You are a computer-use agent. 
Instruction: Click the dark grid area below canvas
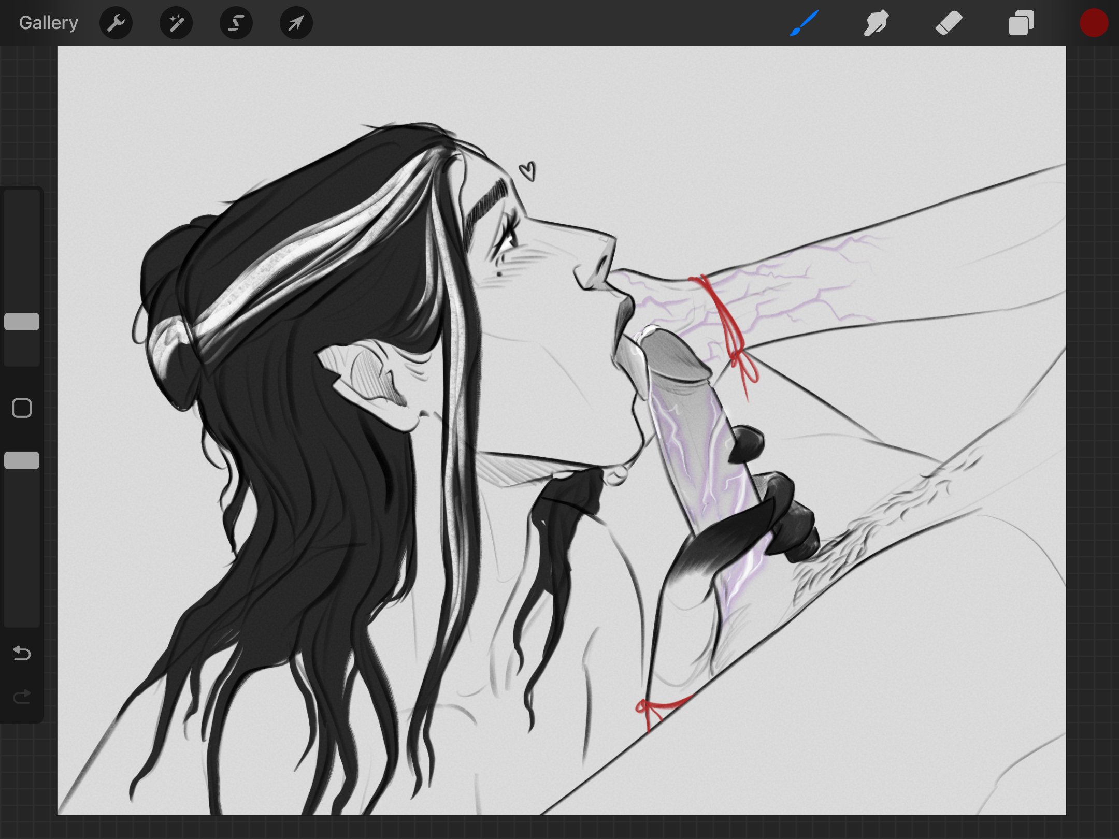(x=559, y=827)
